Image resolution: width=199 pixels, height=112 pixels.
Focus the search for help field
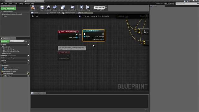click(x=187, y=4)
